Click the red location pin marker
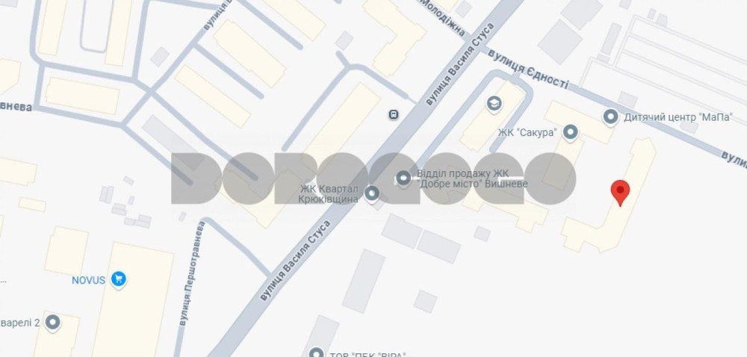The height and width of the screenshot is (357, 747). 620,193
